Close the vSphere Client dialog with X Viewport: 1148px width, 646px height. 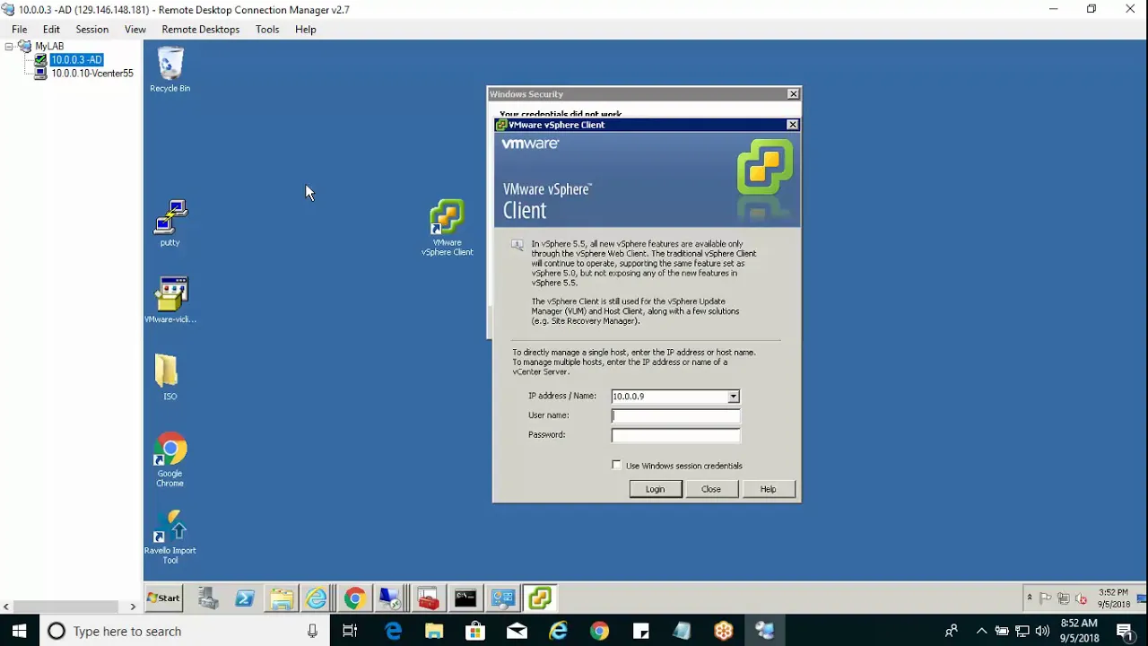(792, 125)
